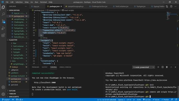Screen dimensions: 179x101
Task: Open the aka.ms/pscore6 link in terminal
Action: pos(156,80)
